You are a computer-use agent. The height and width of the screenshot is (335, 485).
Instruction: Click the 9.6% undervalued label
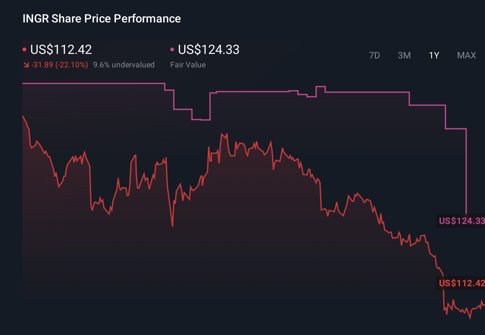(124, 64)
